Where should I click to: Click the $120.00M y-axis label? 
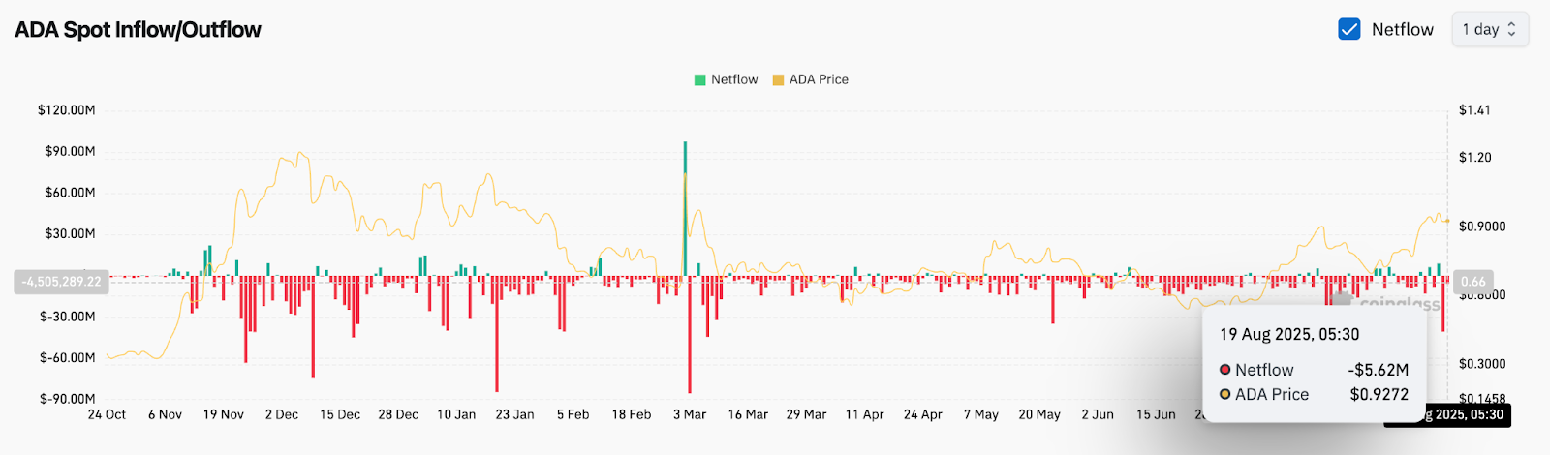pos(66,110)
